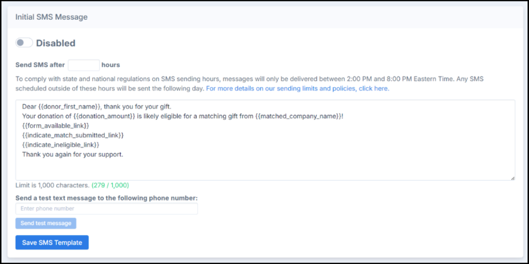Click the "Disabled" status label

(x=56, y=43)
